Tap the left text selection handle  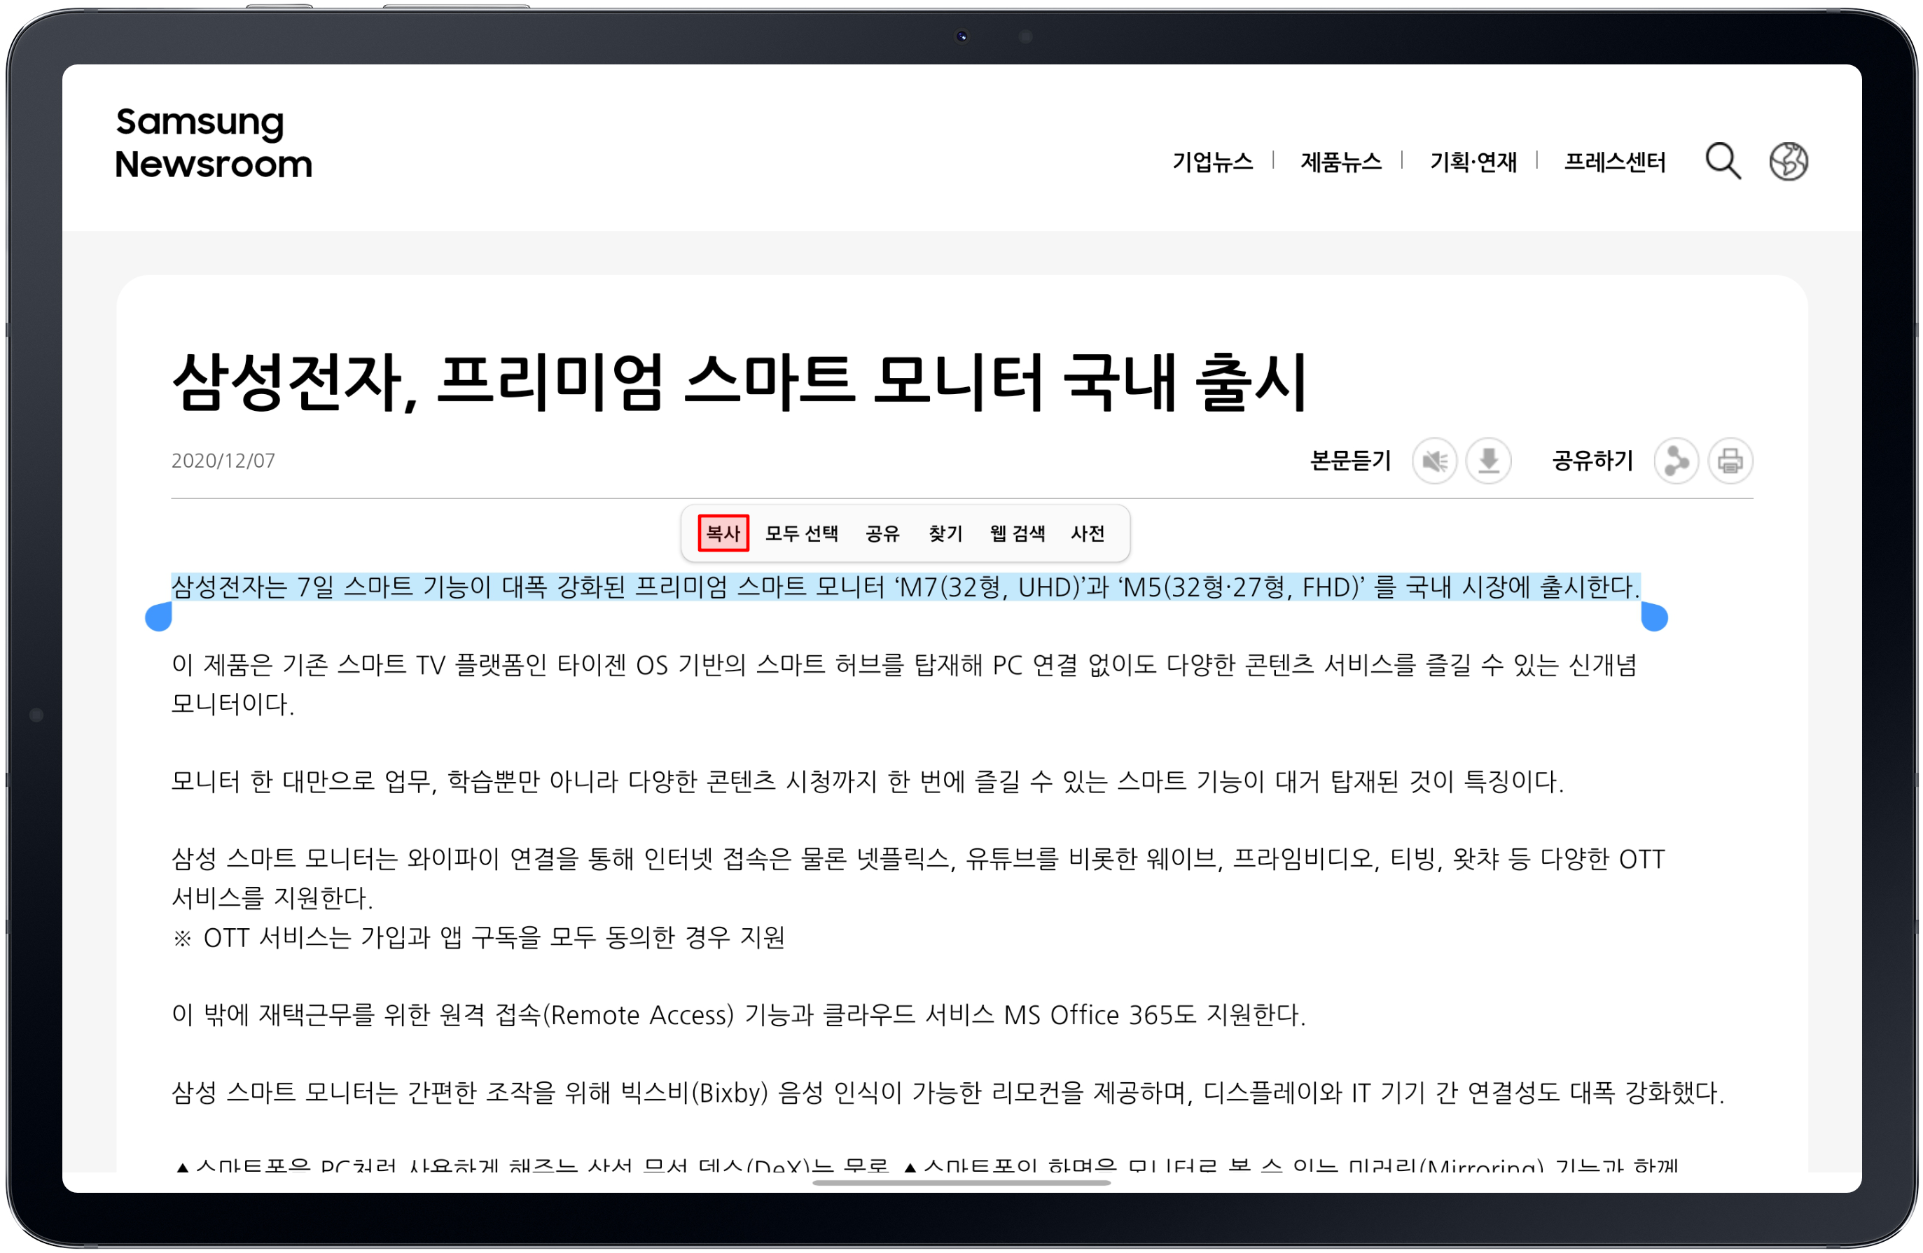[x=159, y=617]
